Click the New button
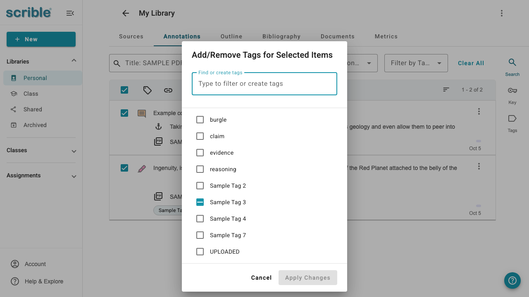The width and height of the screenshot is (529, 297). click(x=41, y=39)
